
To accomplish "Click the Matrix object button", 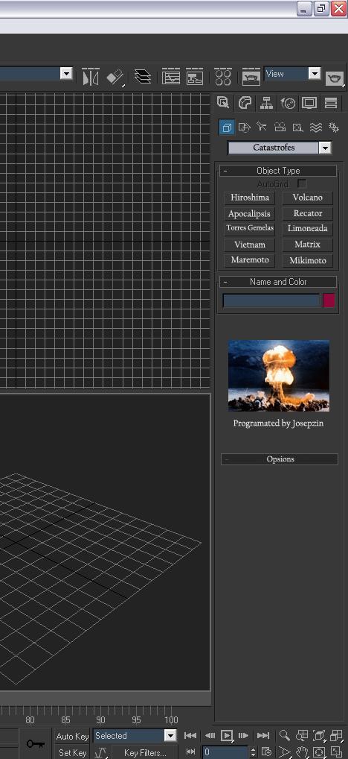I will (307, 245).
